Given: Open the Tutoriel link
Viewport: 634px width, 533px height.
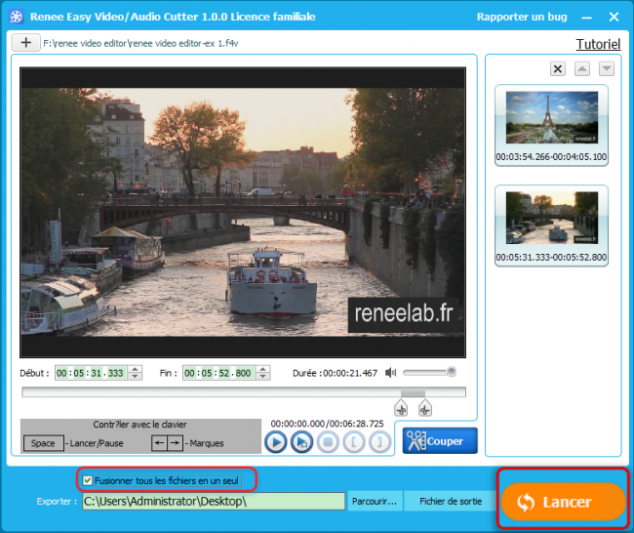Looking at the screenshot, I should click(598, 44).
